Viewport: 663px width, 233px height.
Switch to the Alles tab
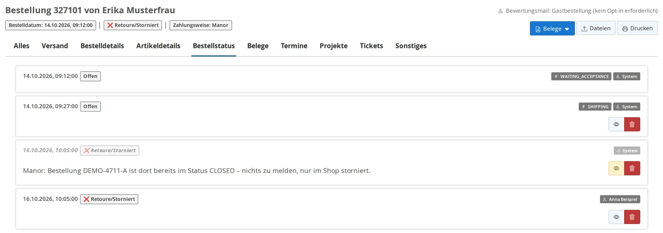click(x=21, y=46)
